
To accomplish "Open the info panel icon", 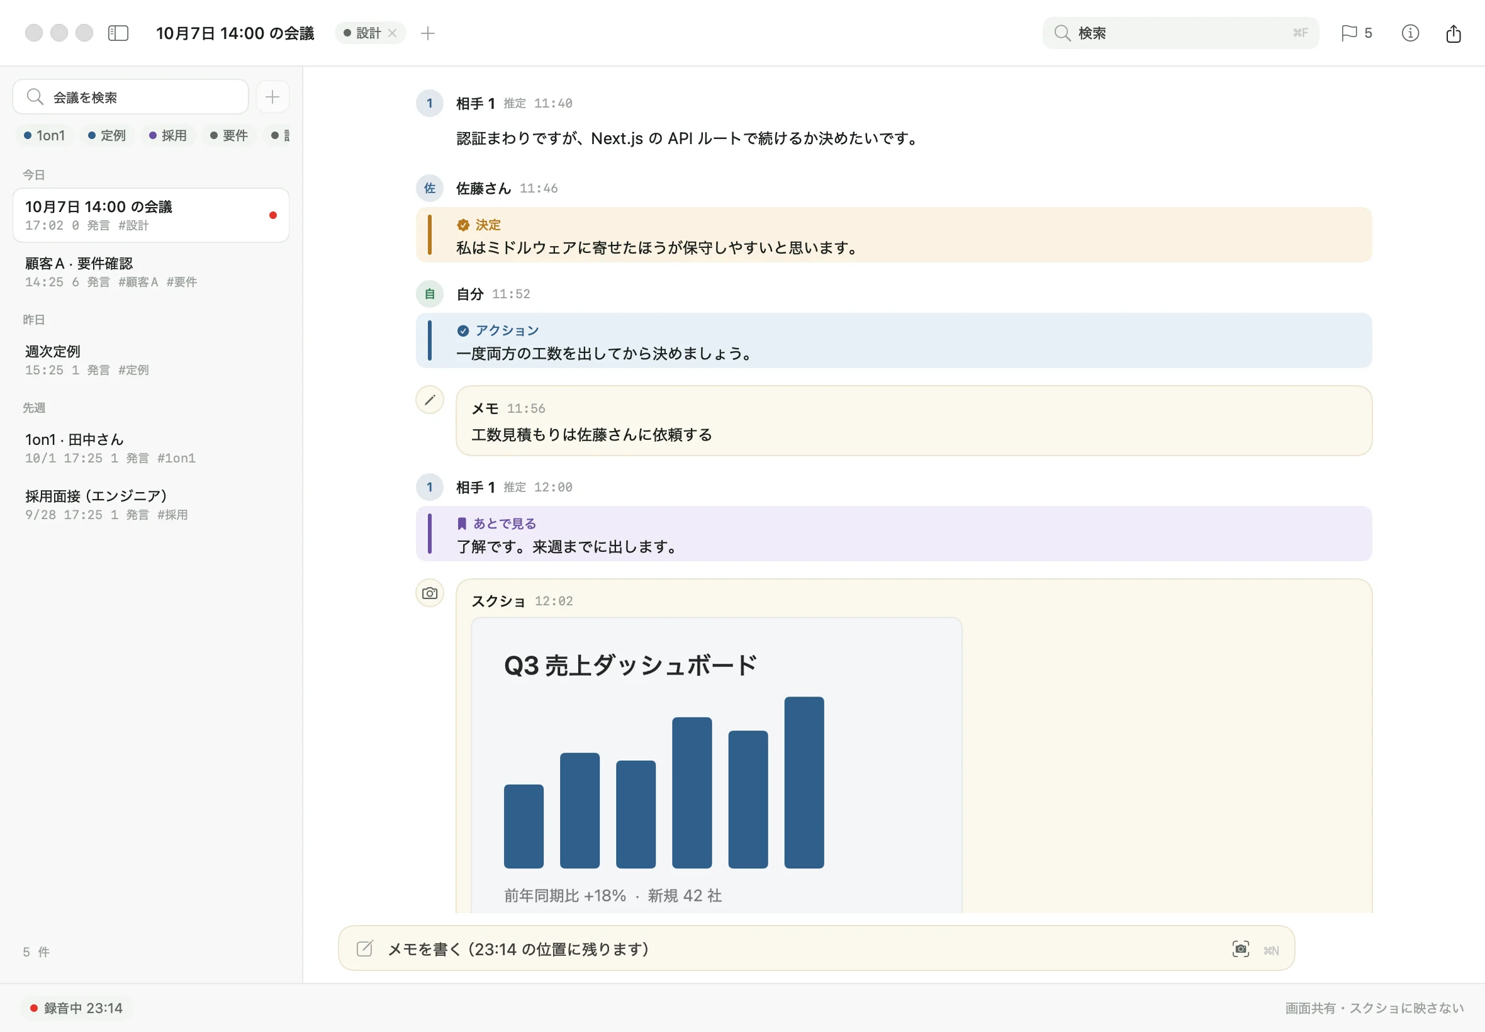I will [1410, 33].
